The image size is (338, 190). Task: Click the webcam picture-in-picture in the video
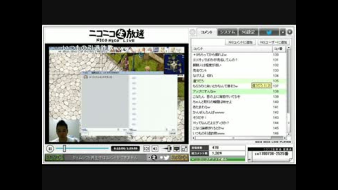(x=64, y=131)
